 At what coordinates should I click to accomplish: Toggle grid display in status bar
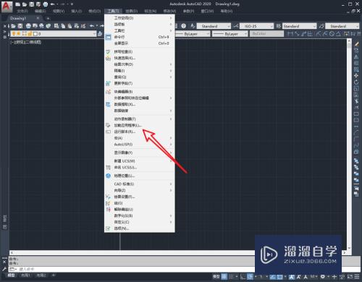point(224,276)
